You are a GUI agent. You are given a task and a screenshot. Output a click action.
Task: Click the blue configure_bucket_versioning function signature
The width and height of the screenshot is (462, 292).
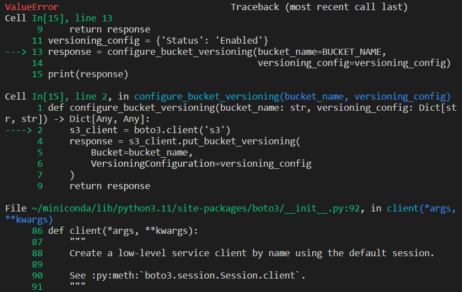click(292, 96)
